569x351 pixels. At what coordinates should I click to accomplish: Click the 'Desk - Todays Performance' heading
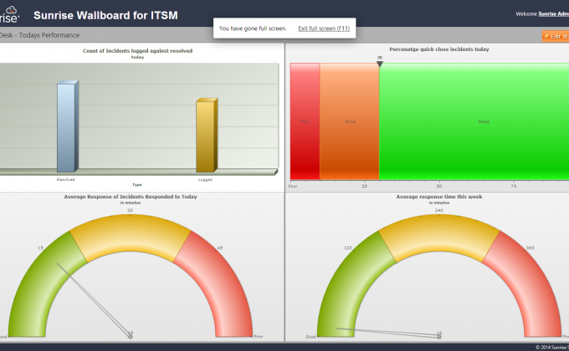pos(39,35)
